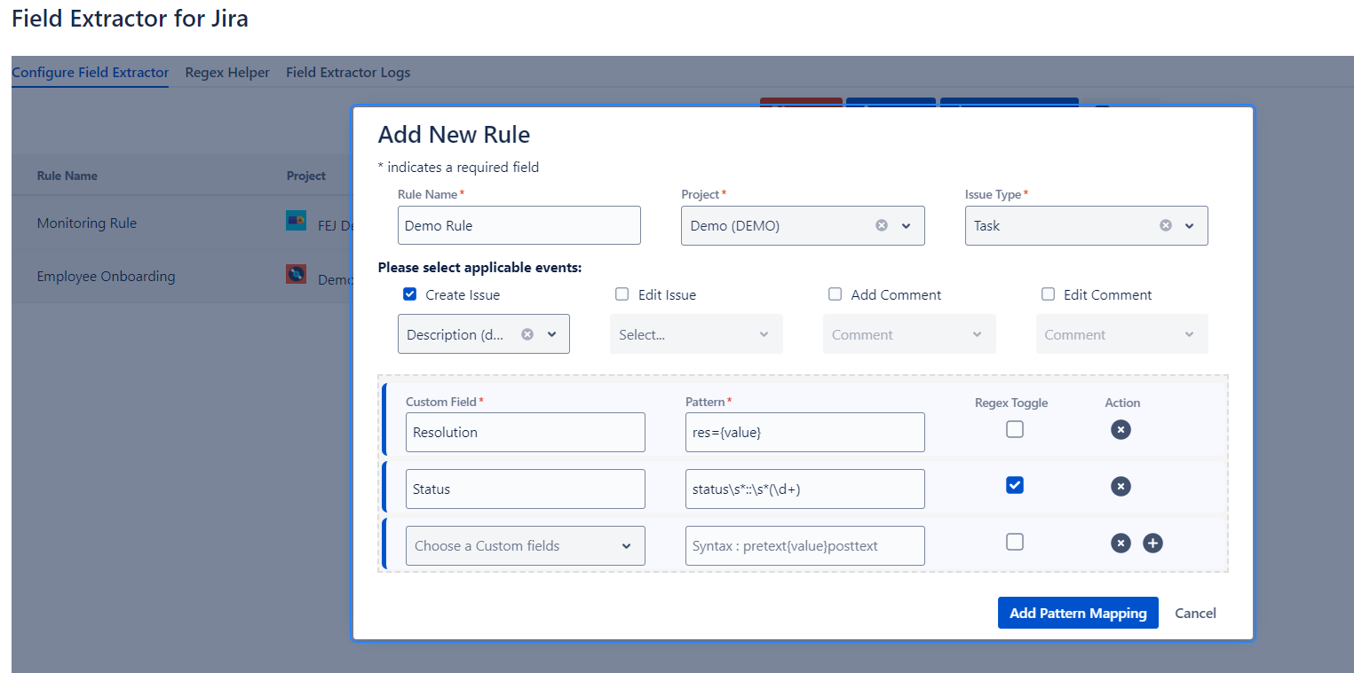Open the Edit Comment field dropdown

coord(1122,334)
